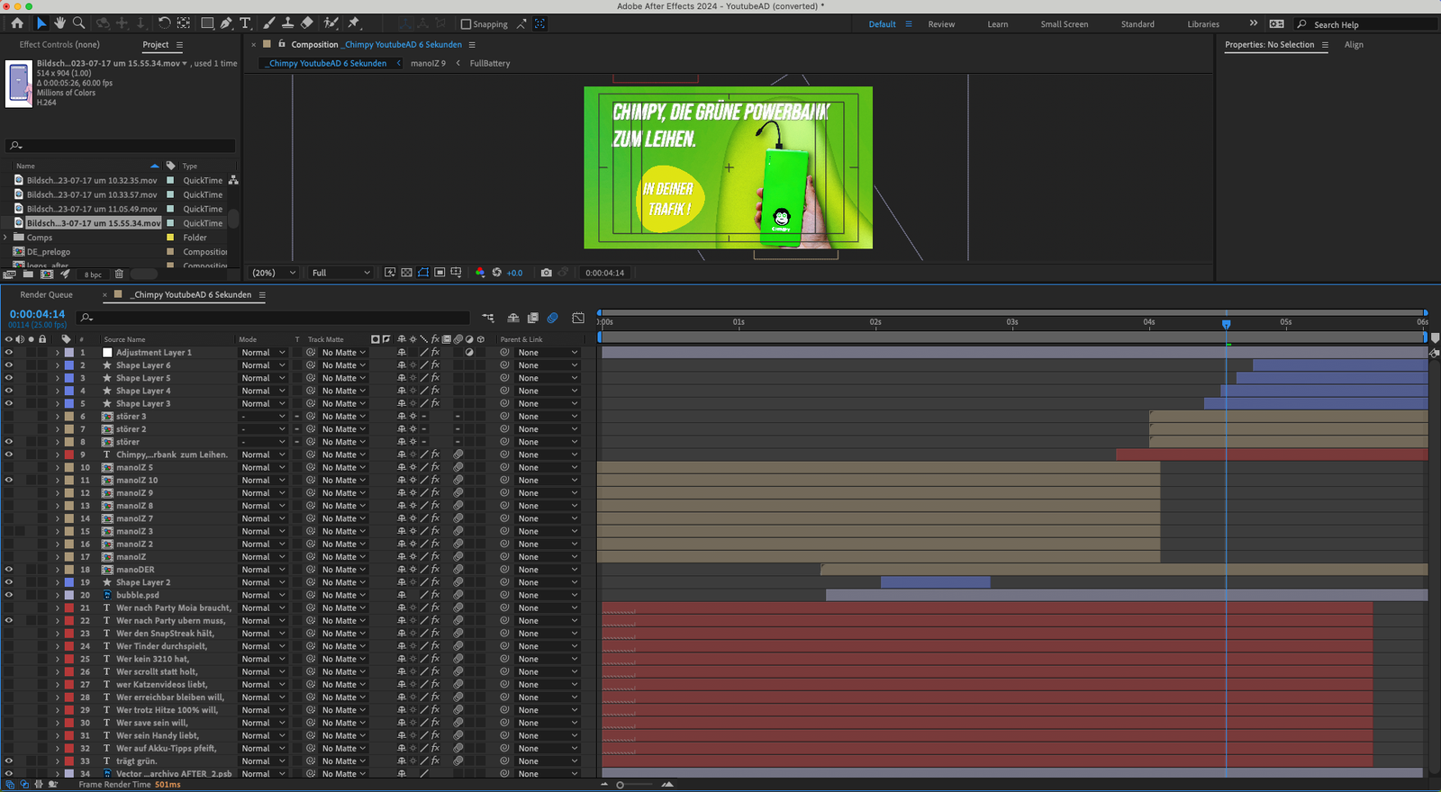
Task: Open Show Channel and Color Management icon
Action: [x=480, y=273]
